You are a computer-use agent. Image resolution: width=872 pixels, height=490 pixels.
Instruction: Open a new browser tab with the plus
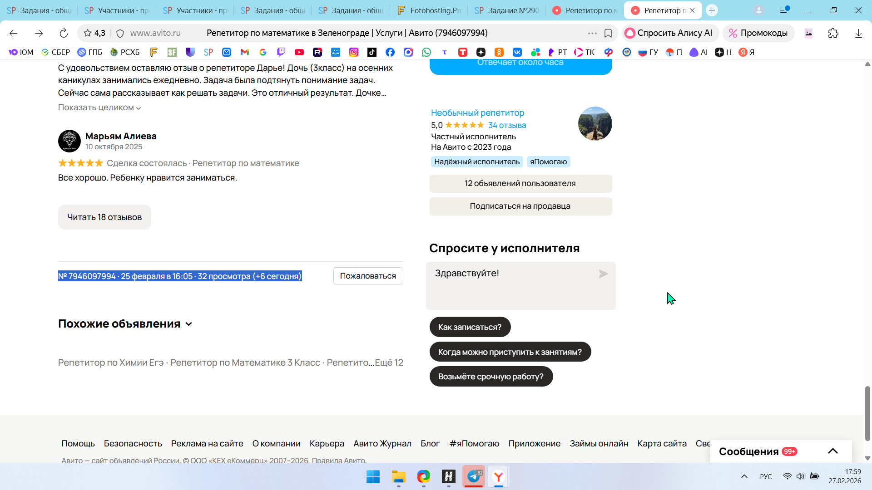(x=712, y=10)
